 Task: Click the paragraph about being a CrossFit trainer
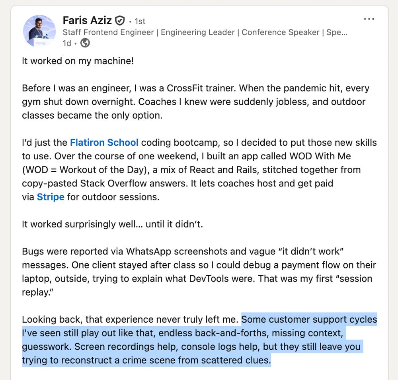click(x=195, y=102)
